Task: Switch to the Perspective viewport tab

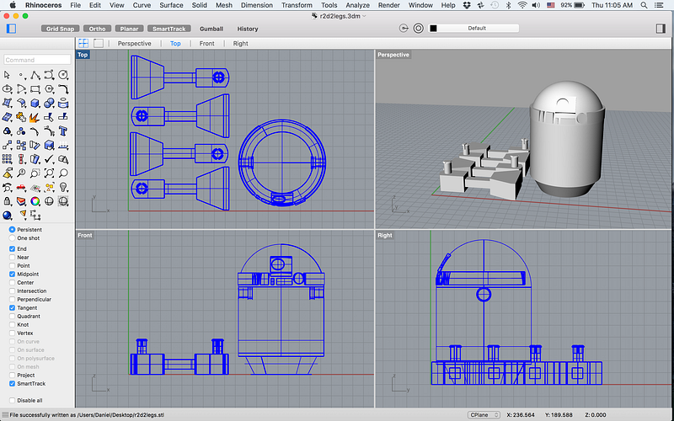Action: click(x=134, y=44)
